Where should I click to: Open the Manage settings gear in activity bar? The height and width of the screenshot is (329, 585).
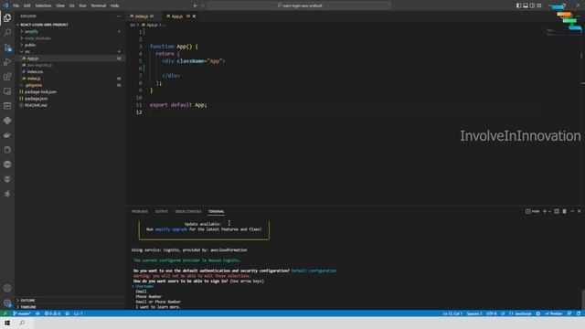pos(7,302)
